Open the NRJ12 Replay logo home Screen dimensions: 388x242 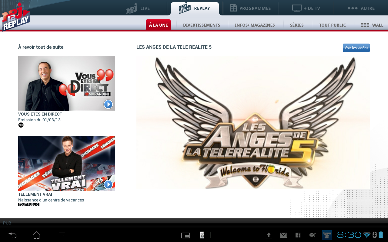coord(16,17)
